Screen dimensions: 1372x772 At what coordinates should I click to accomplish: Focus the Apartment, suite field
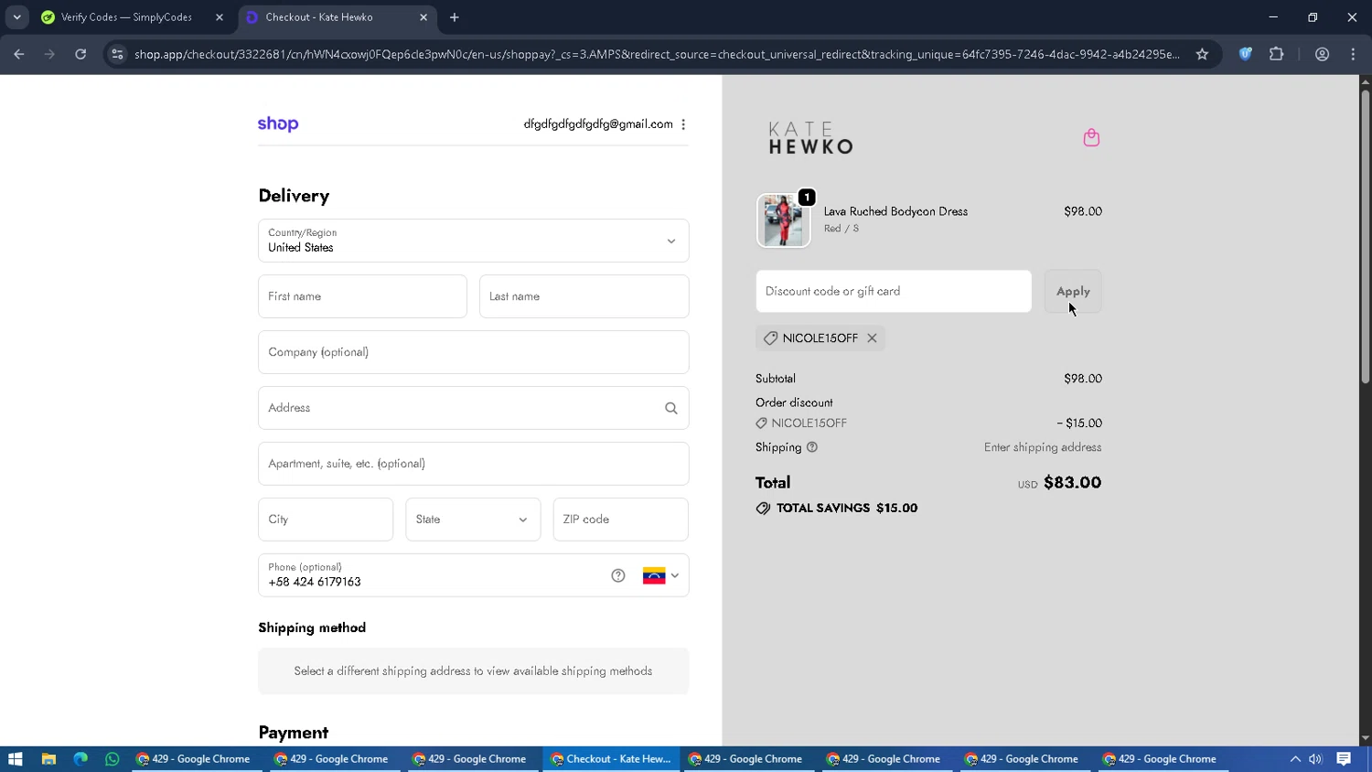pyautogui.click(x=474, y=464)
